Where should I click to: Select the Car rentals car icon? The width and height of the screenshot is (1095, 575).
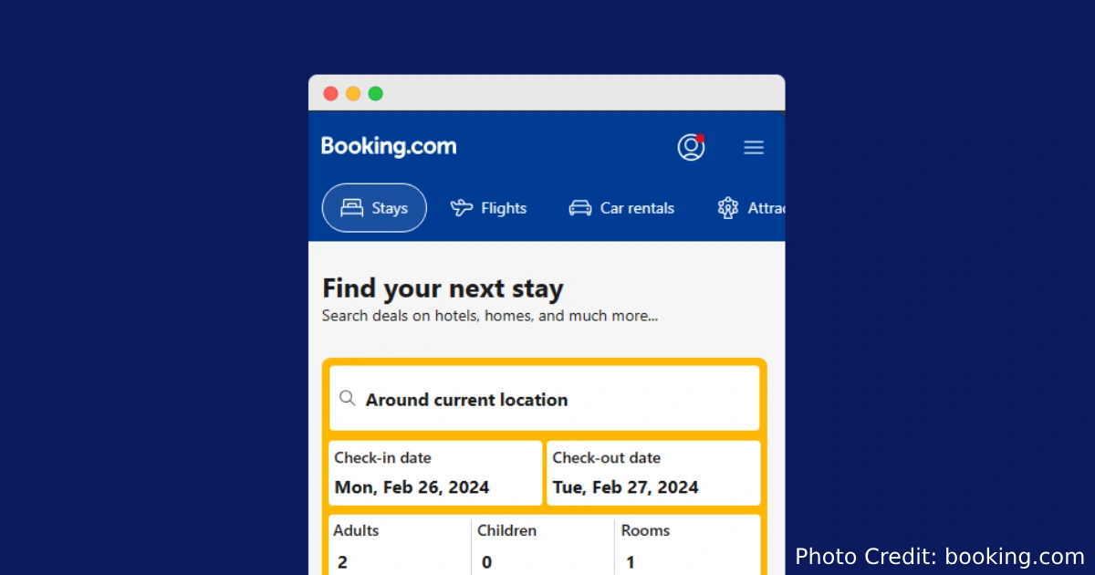point(581,207)
